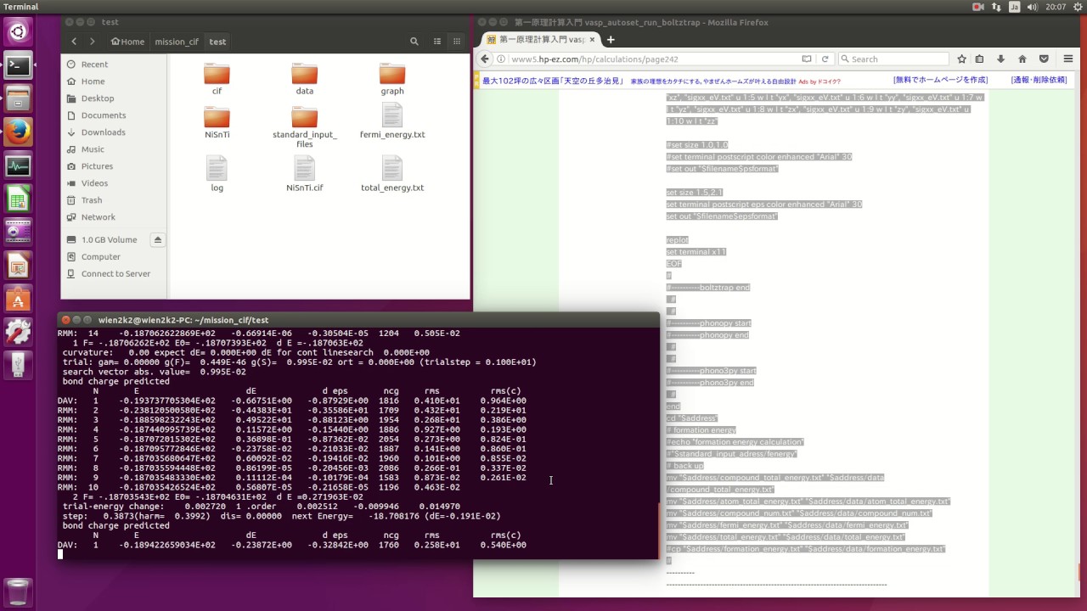The image size is (1087, 611).
Task: Click the 最大102坪の広々区画 ad link
Action: [x=552, y=81]
